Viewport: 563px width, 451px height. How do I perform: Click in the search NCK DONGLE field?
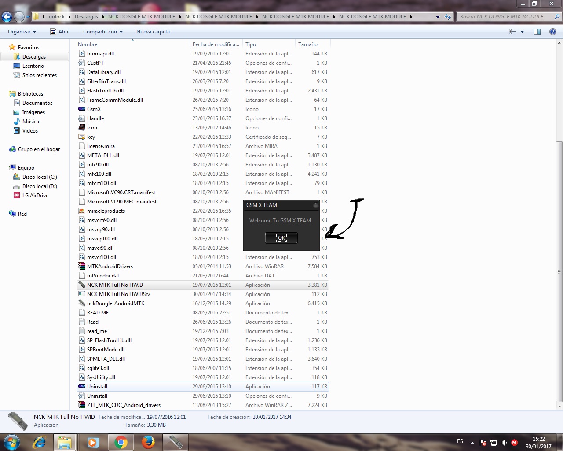[x=506, y=16]
